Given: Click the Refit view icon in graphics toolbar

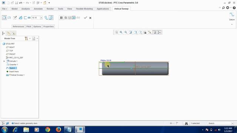Looking at the screenshot, I should click(116, 32).
